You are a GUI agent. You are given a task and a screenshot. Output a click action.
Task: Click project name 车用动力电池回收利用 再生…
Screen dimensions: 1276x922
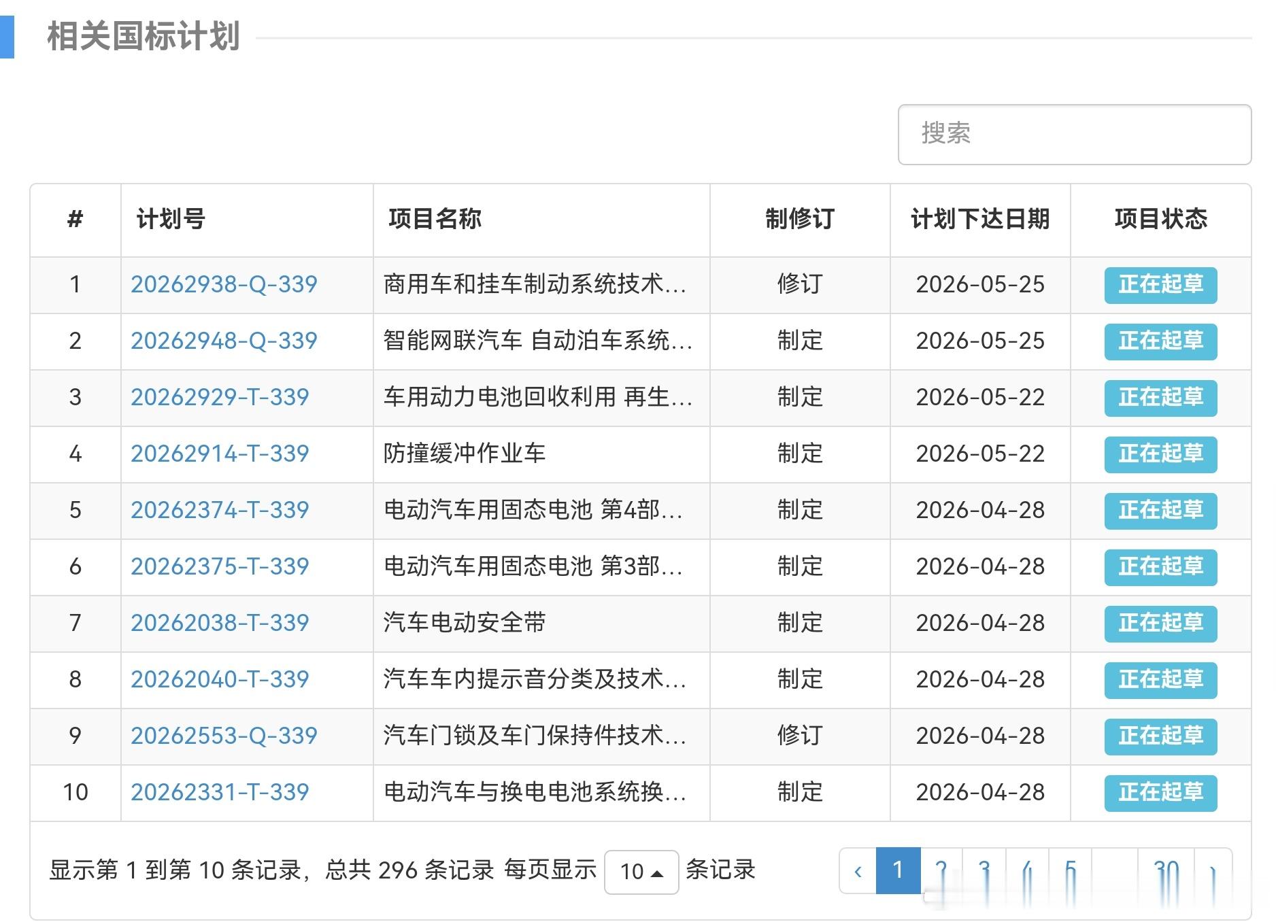tap(538, 397)
